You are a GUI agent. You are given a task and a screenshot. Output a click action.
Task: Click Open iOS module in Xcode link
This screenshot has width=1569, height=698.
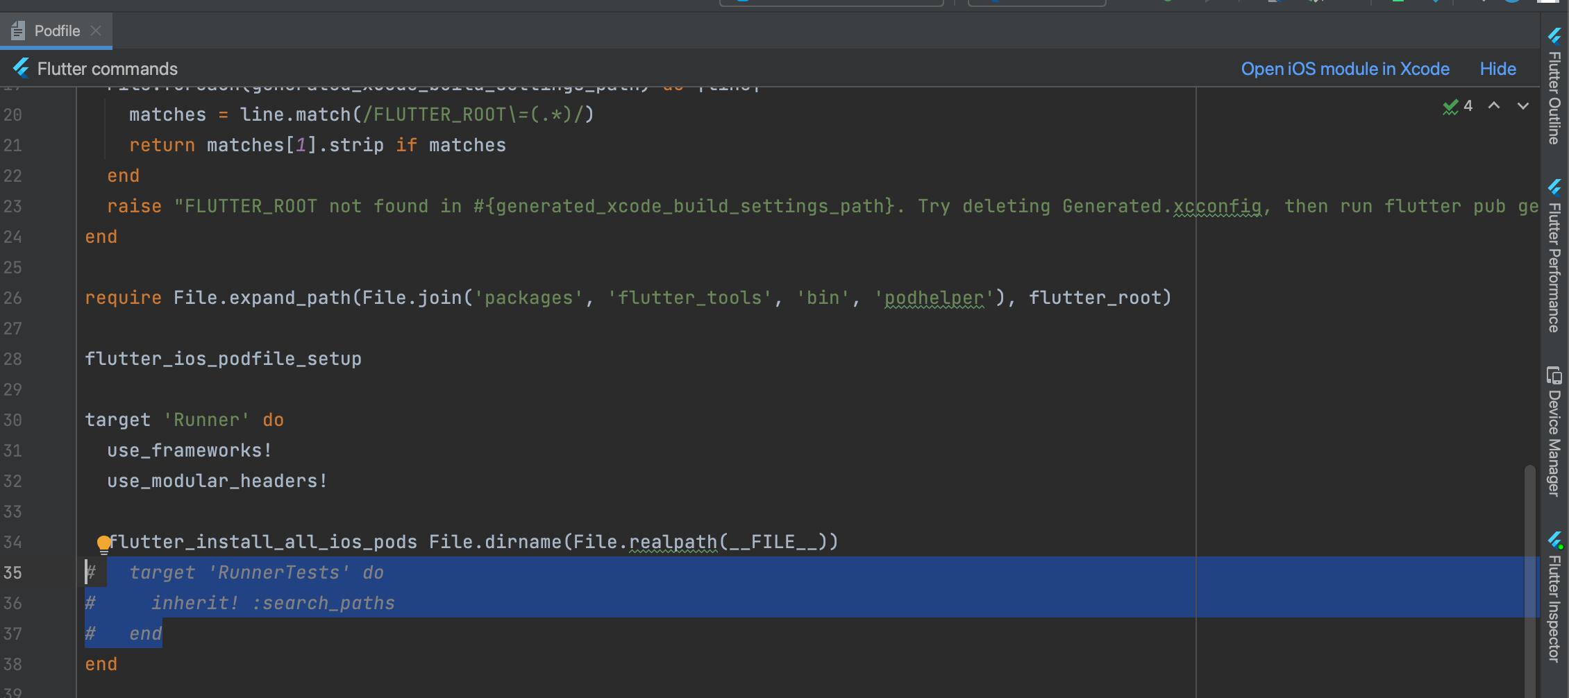click(x=1345, y=69)
